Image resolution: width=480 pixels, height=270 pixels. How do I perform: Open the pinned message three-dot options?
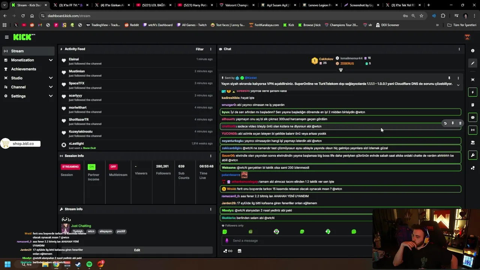[458, 78]
